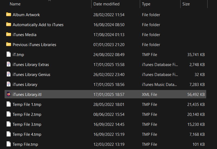217x149 pixels.
Task: Select the iTunes Library.itl file name
Action: point(27,95)
